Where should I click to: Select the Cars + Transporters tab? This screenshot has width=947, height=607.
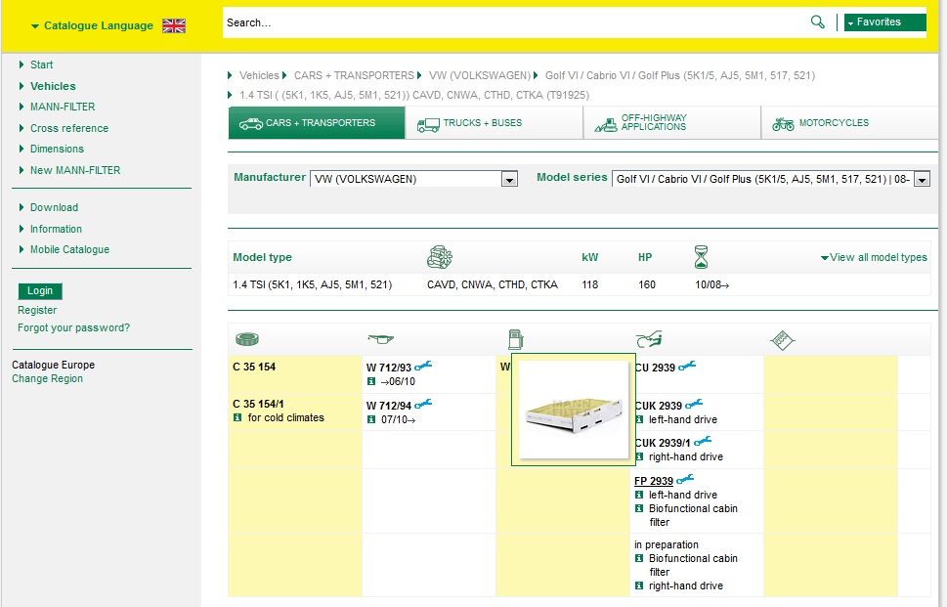point(317,122)
